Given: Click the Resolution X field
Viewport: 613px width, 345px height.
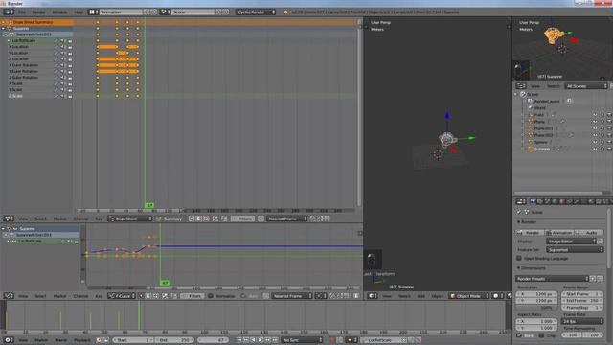Looking at the screenshot, I should click(x=536, y=294).
